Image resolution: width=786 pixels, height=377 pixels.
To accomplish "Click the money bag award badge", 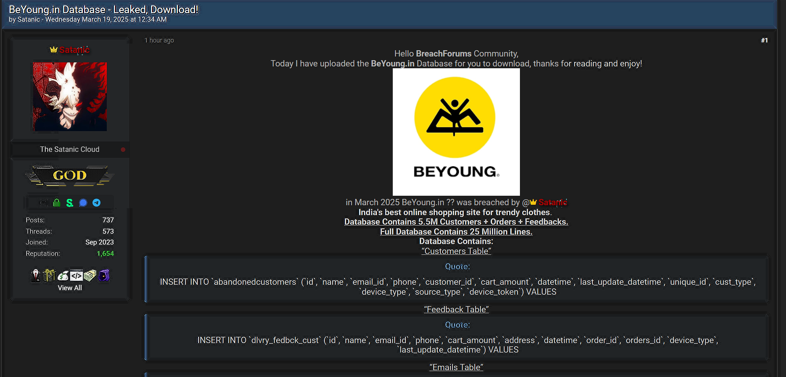I will tap(63, 275).
